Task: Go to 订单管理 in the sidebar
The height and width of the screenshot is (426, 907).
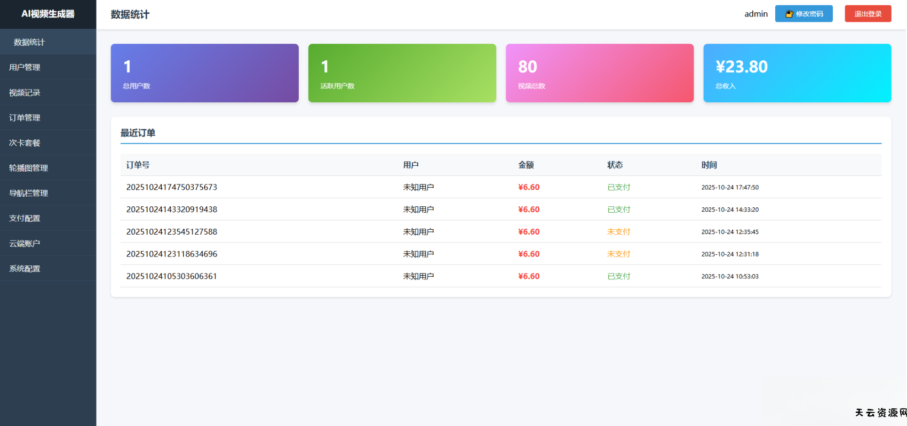Action: pyautogui.click(x=25, y=117)
